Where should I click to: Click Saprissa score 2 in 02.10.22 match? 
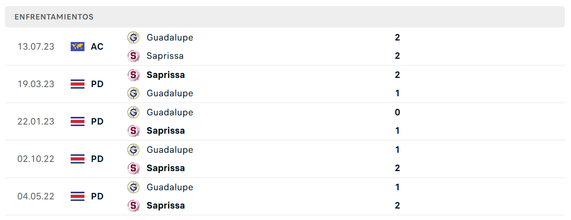point(397,168)
